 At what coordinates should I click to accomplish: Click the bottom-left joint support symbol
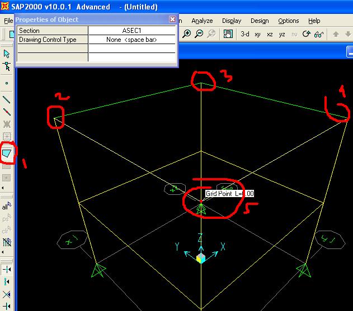coord(98,270)
